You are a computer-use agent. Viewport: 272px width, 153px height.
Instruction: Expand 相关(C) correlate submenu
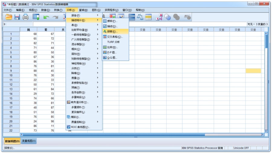(x=84, y=49)
